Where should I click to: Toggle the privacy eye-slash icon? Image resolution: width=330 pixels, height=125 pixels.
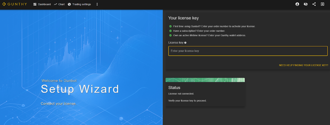(306, 4)
